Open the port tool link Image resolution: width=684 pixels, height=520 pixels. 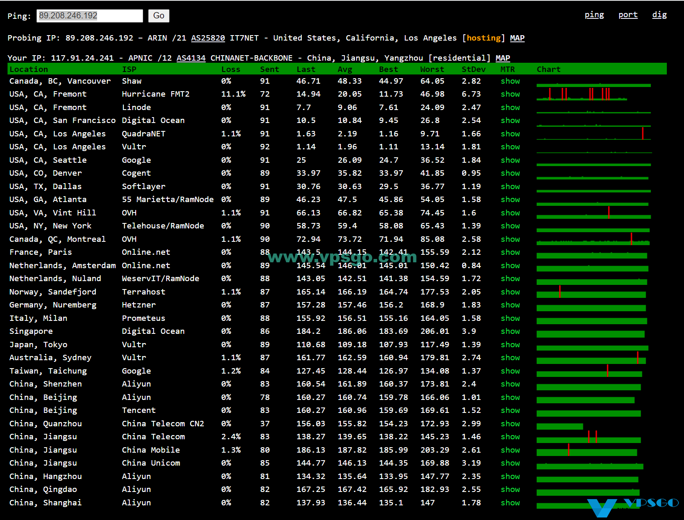pos(628,15)
